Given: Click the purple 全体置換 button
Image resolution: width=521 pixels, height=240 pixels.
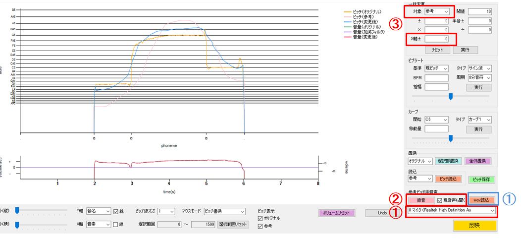Looking at the screenshot, I should point(477,161).
